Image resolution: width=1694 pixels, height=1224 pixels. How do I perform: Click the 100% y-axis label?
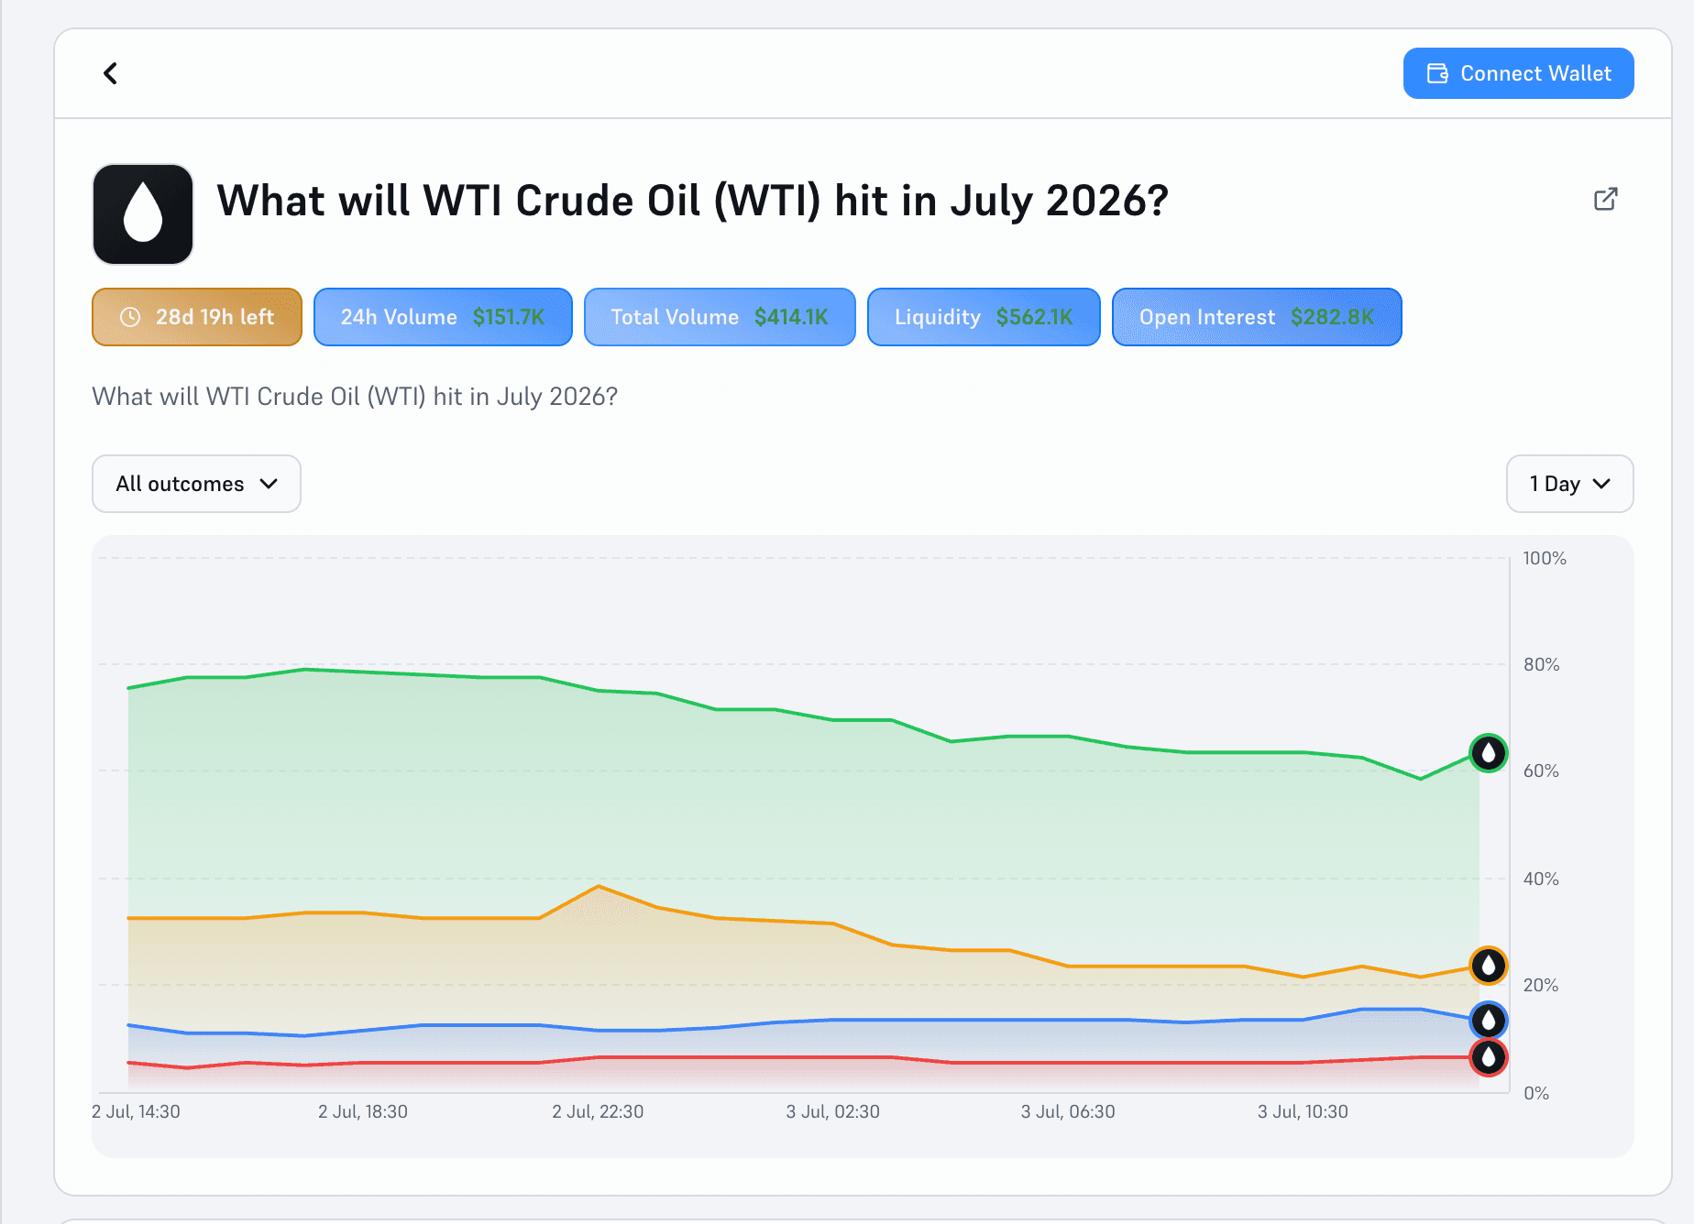1545,558
